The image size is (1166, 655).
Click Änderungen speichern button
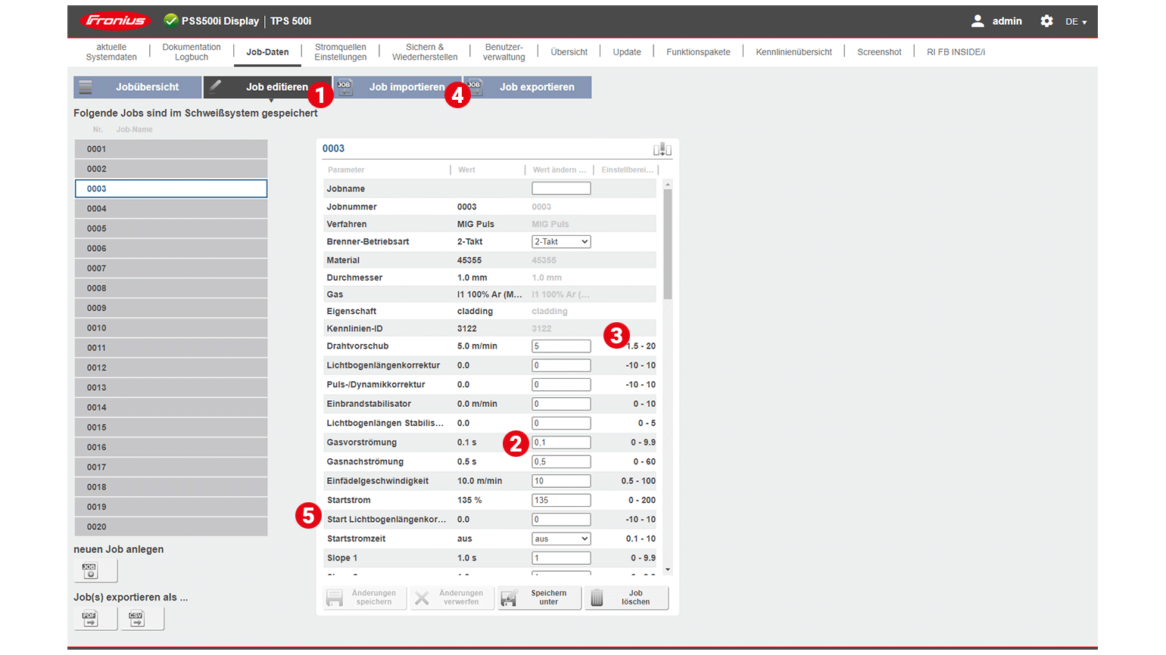pyautogui.click(x=365, y=598)
